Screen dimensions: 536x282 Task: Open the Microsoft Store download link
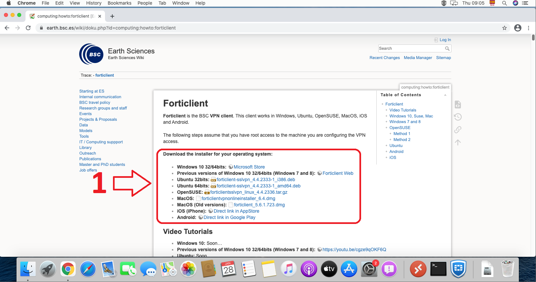tap(249, 167)
